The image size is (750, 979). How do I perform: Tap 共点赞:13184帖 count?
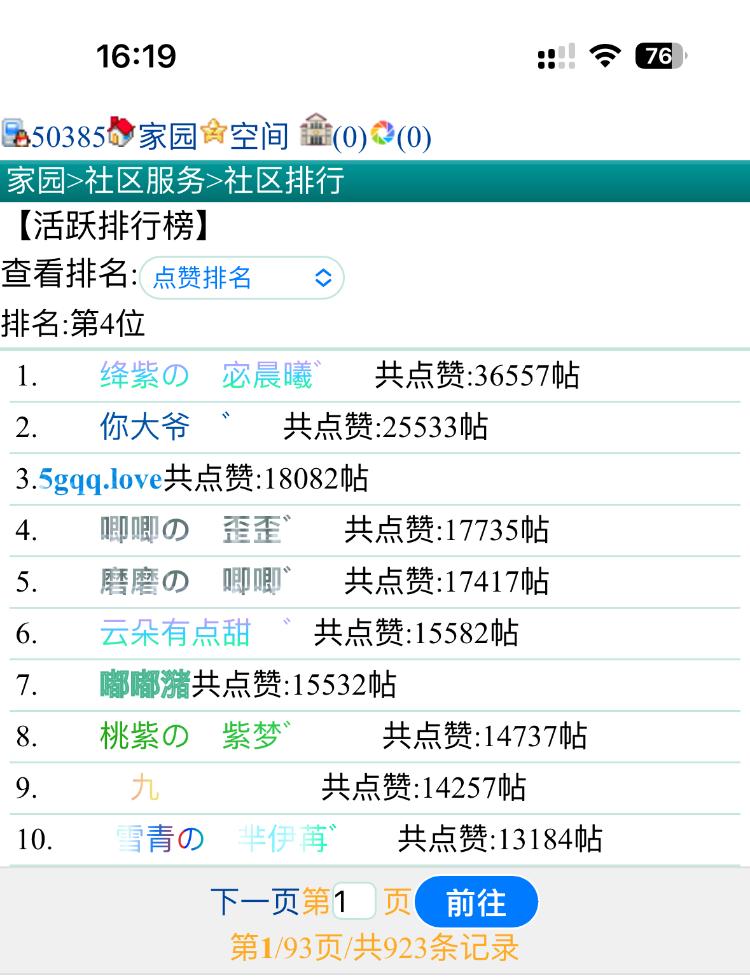point(500,839)
